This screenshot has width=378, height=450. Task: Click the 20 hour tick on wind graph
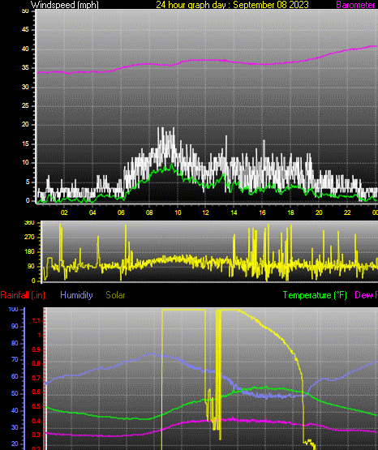pyautogui.click(x=319, y=212)
